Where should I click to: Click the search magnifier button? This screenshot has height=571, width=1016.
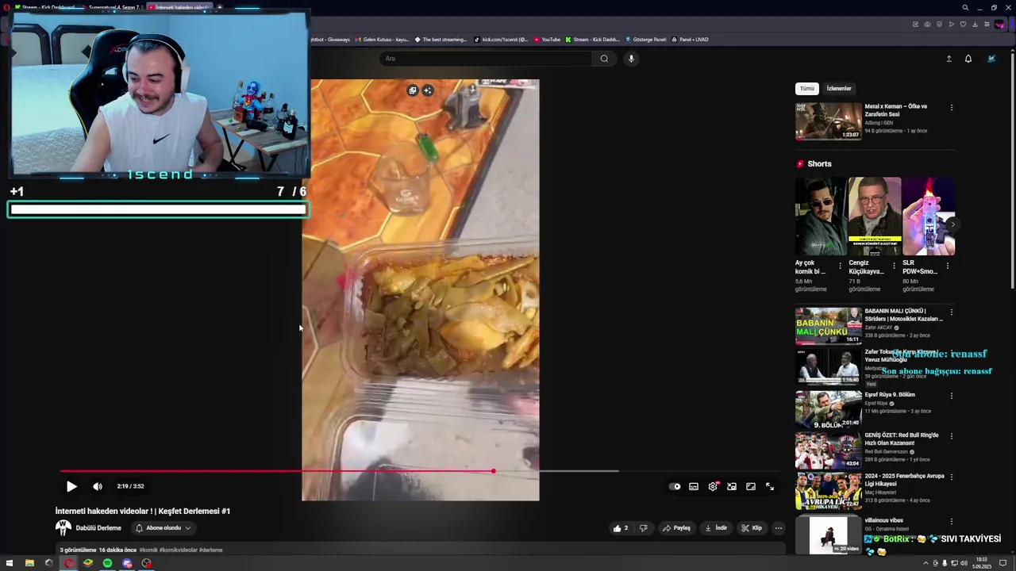[604, 59]
